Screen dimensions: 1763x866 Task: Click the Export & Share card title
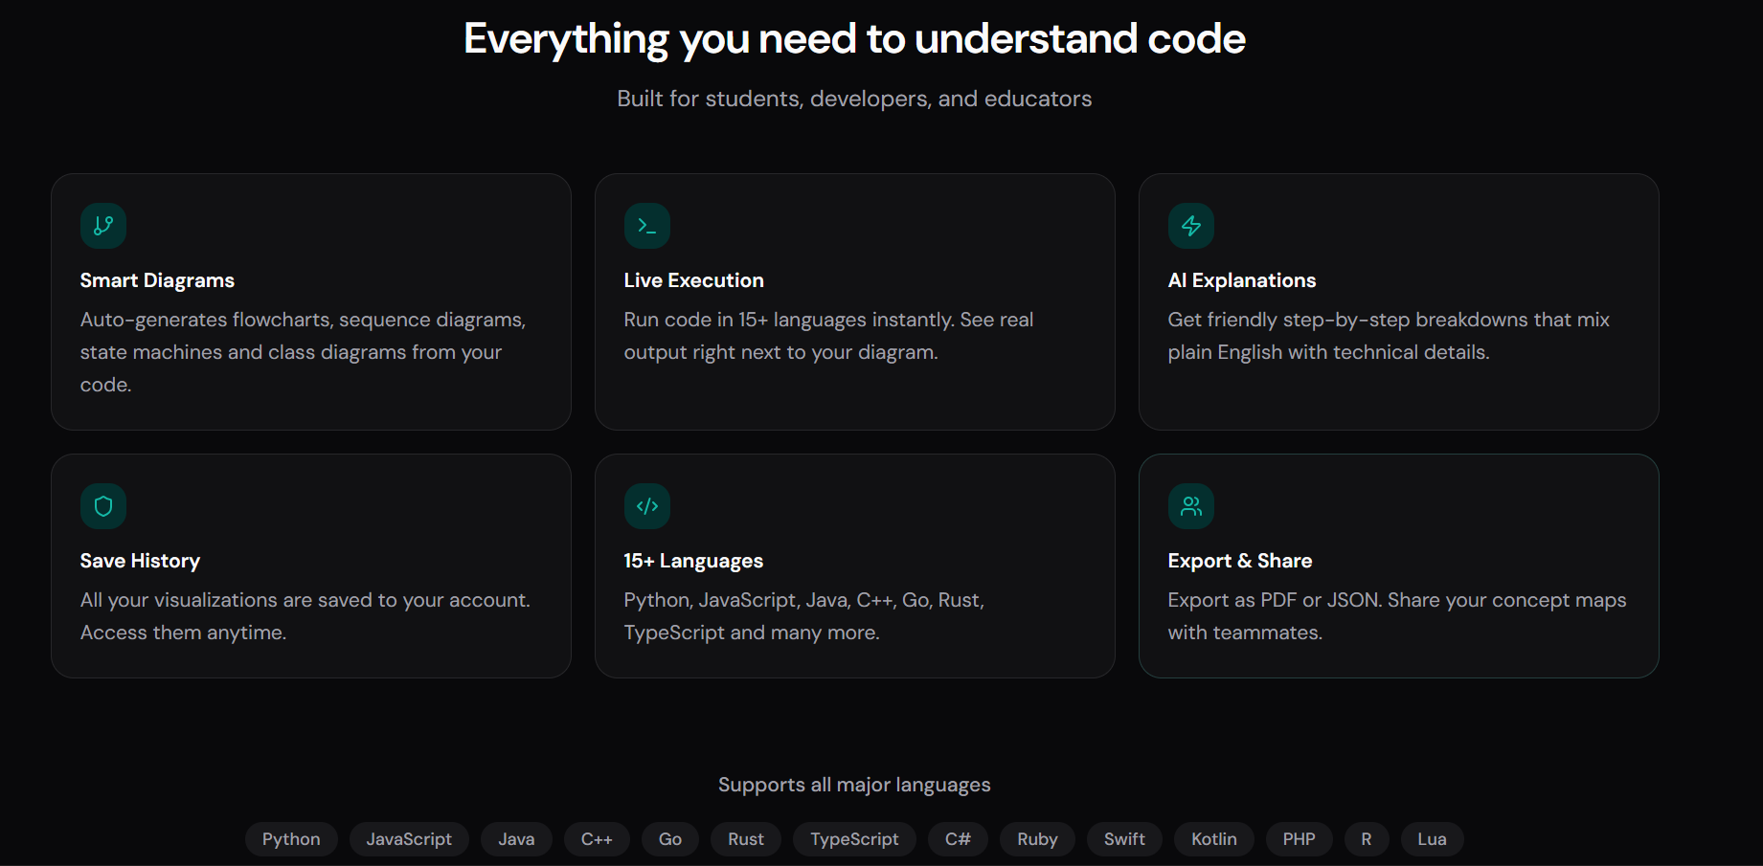click(x=1240, y=561)
